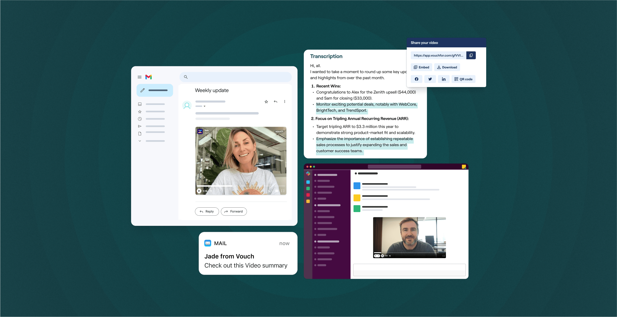Click the yellow icon in Slack title bar
This screenshot has height=317, width=617.
[x=464, y=167]
